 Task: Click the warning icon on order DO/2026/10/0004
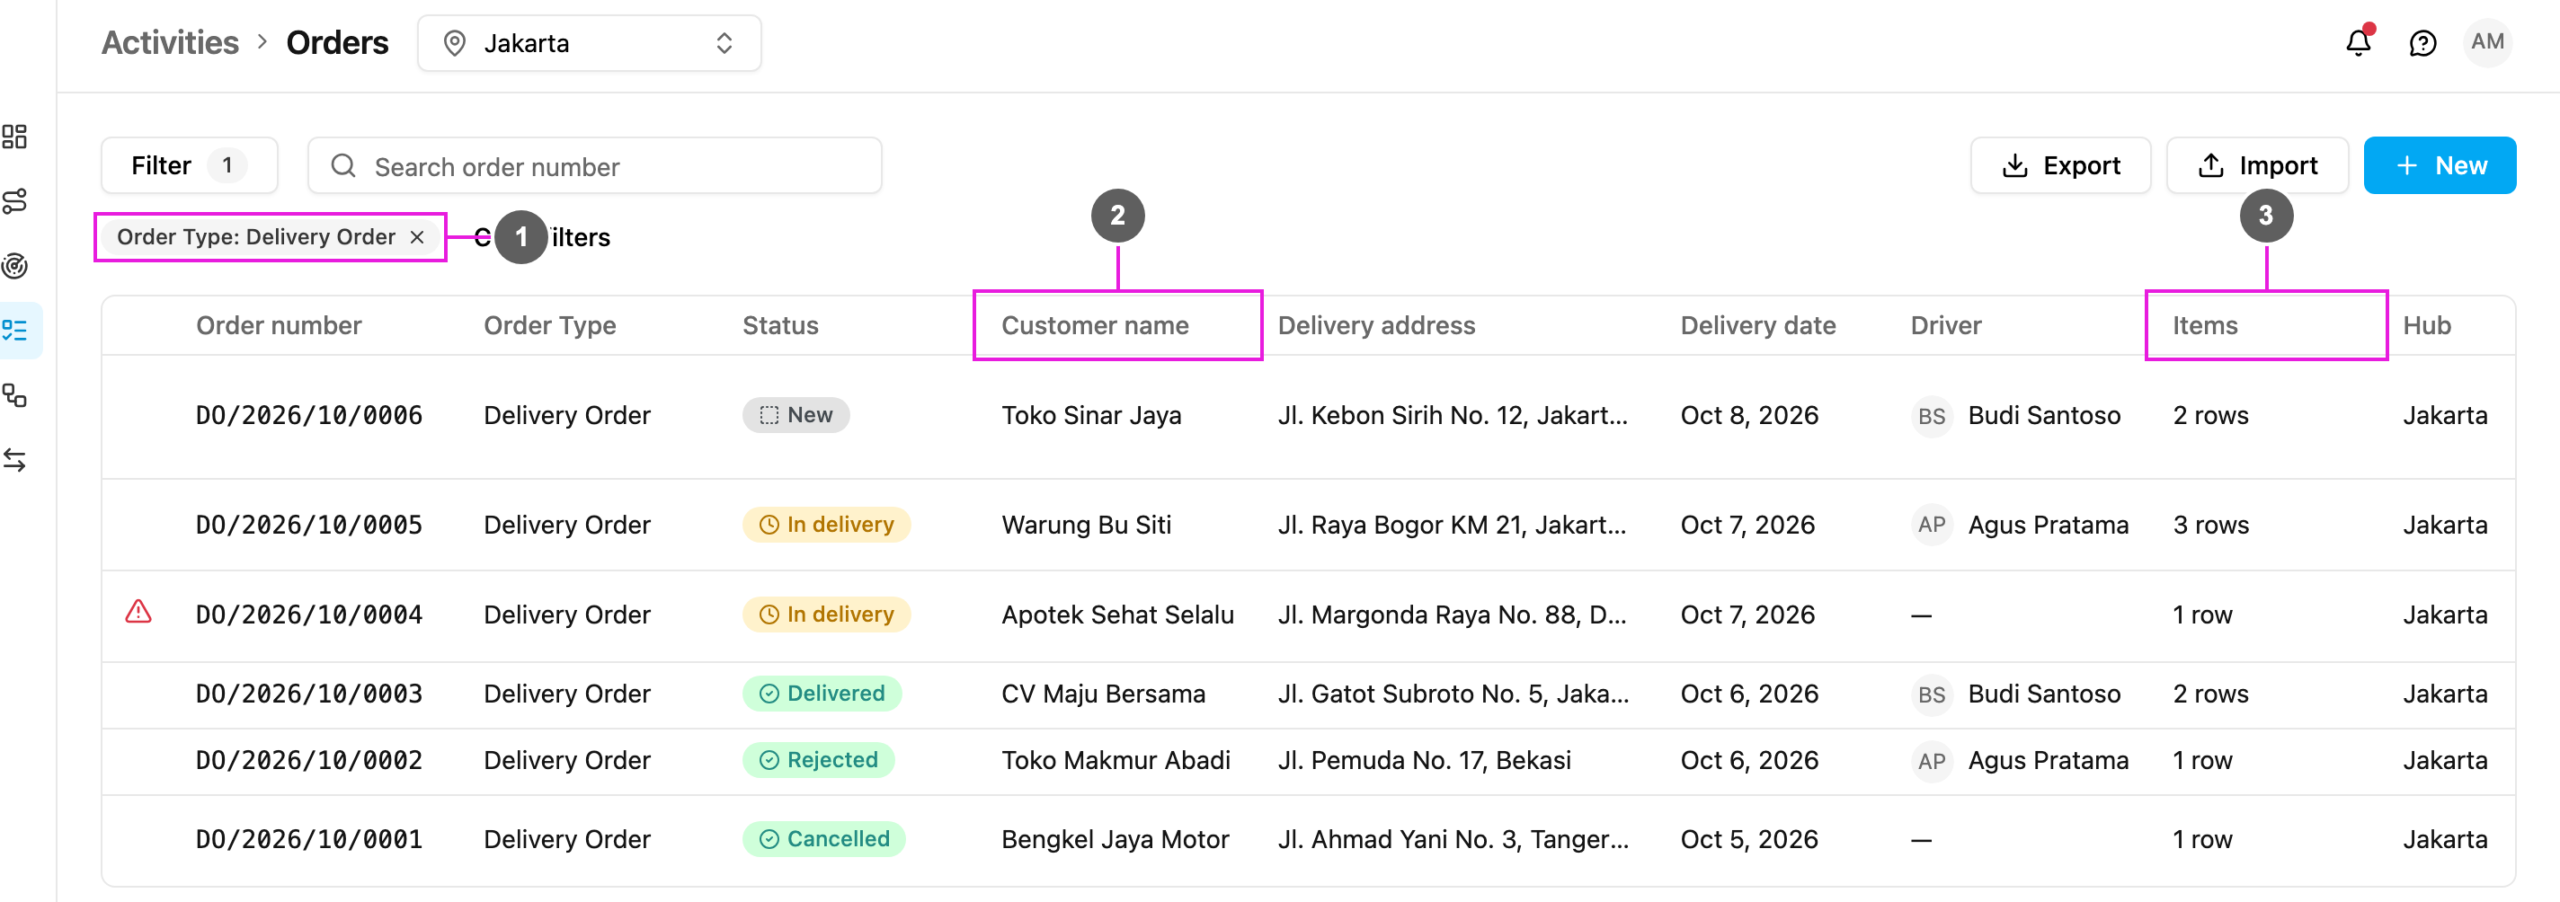(x=138, y=612)
